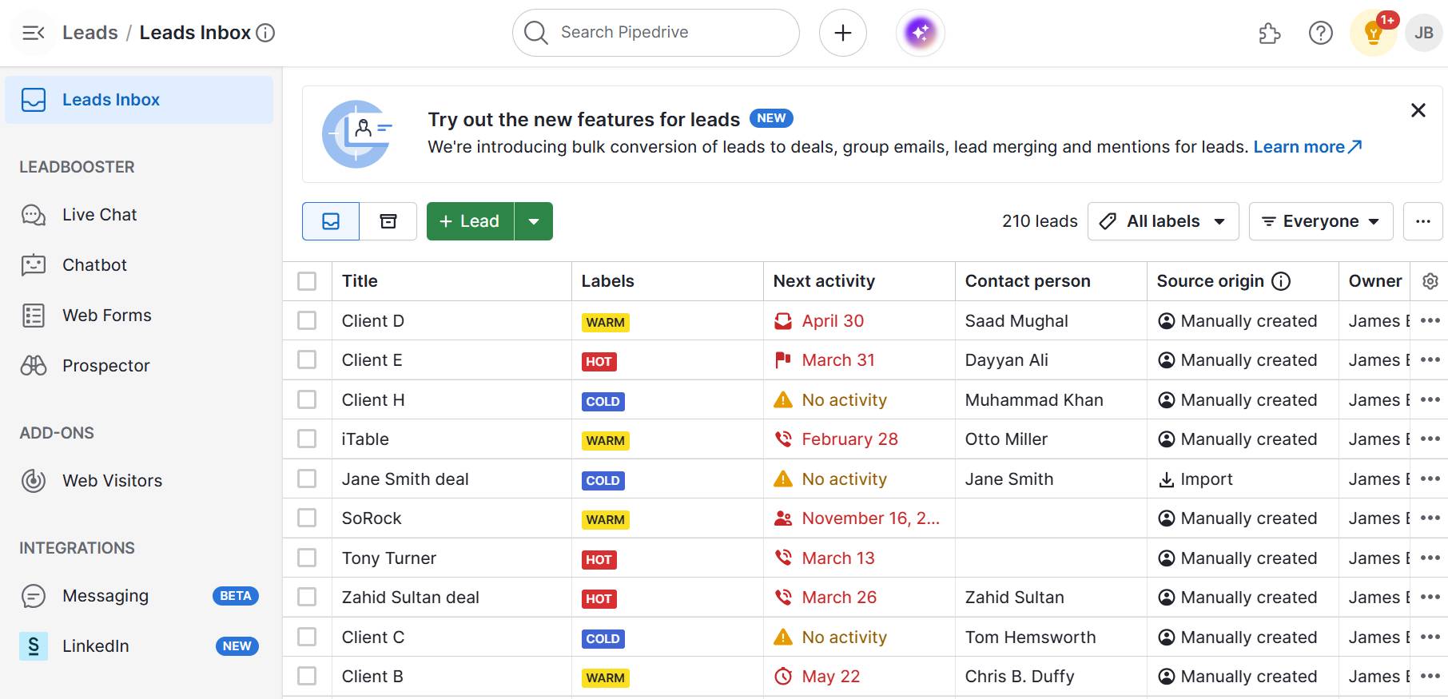Select all leads checkbox in header

pos(307,281)
